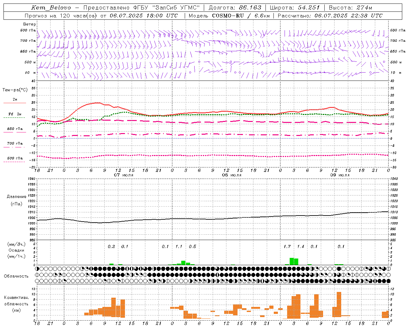Click the 3-hour precipitation value 1.4
Screen dimensions: 407x326
click(300, 247)
